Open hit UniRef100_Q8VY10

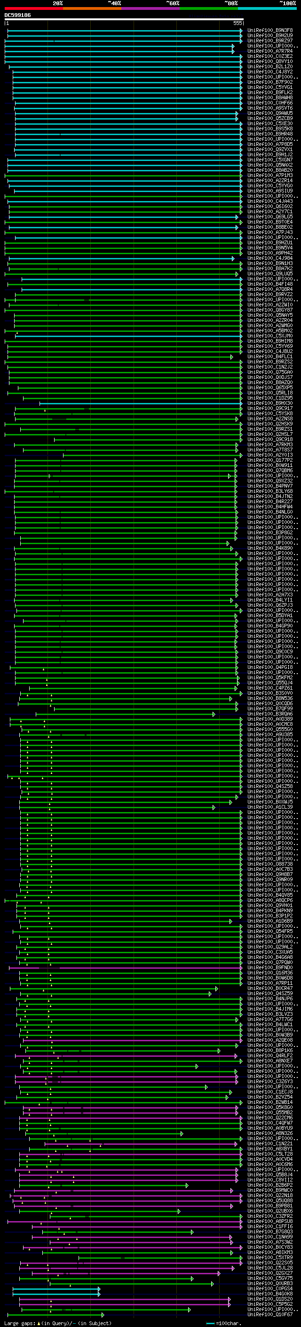[x=270, y=61]
